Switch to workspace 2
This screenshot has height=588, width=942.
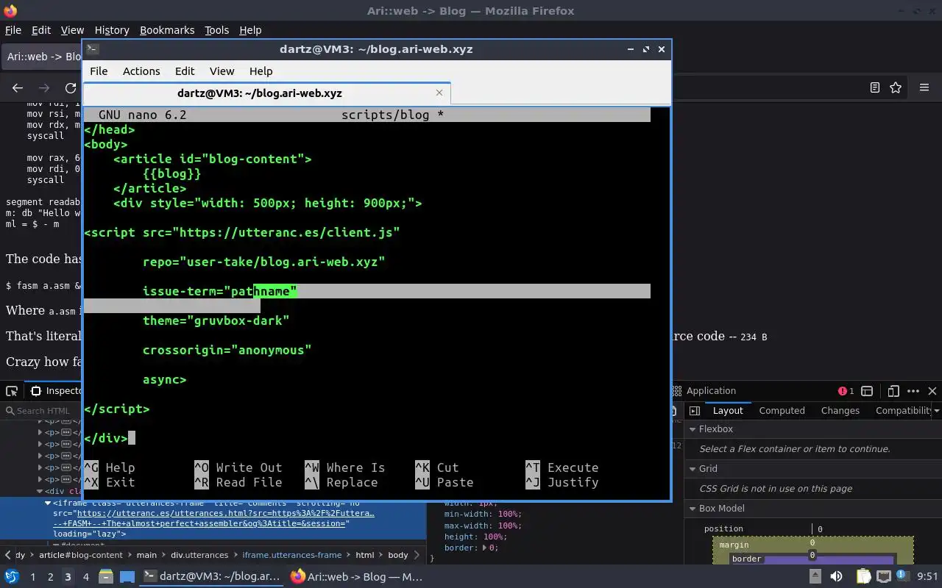50,577
